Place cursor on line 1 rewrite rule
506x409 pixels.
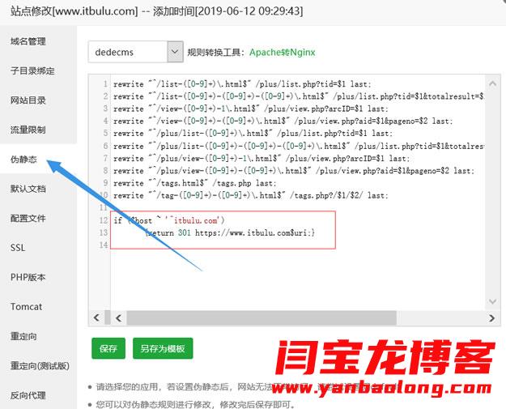point(242,84)
